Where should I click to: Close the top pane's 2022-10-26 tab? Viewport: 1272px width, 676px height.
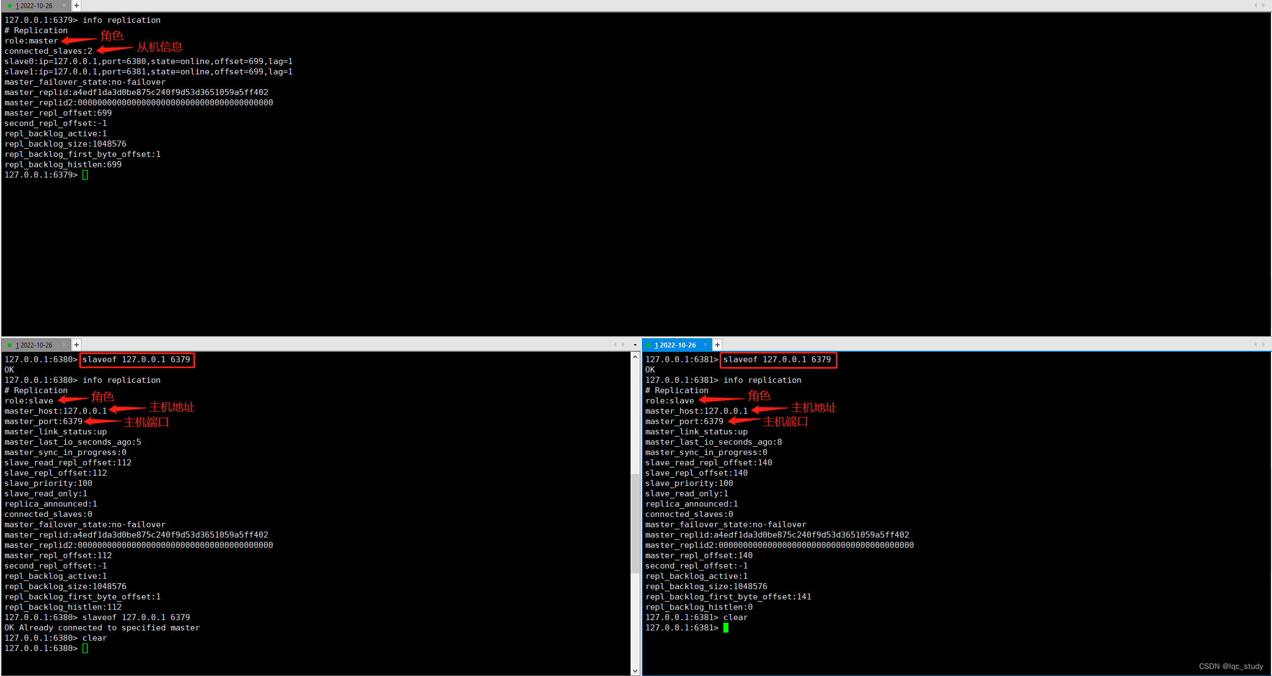64,5
